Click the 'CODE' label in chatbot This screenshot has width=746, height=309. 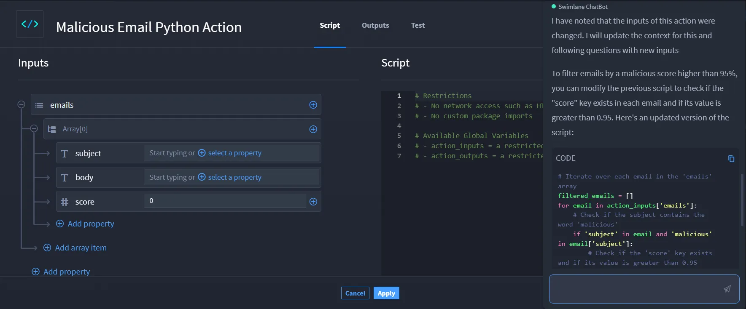coord(566,158)
